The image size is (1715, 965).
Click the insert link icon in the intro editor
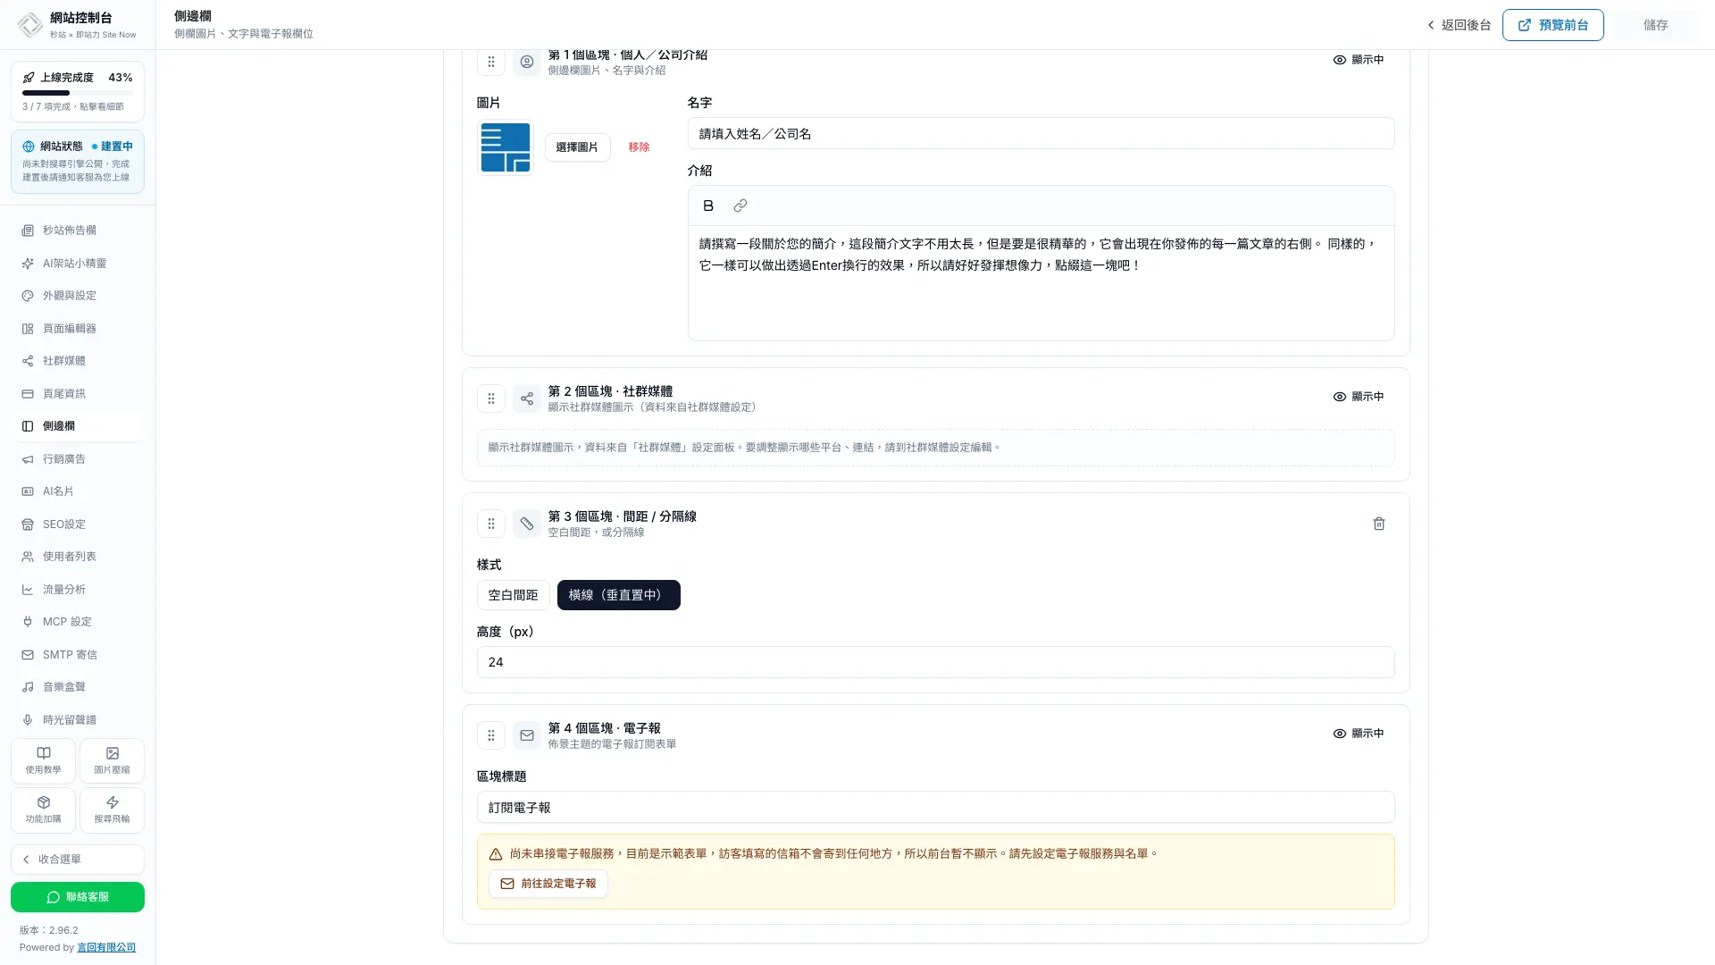click(x=740, y=206)
